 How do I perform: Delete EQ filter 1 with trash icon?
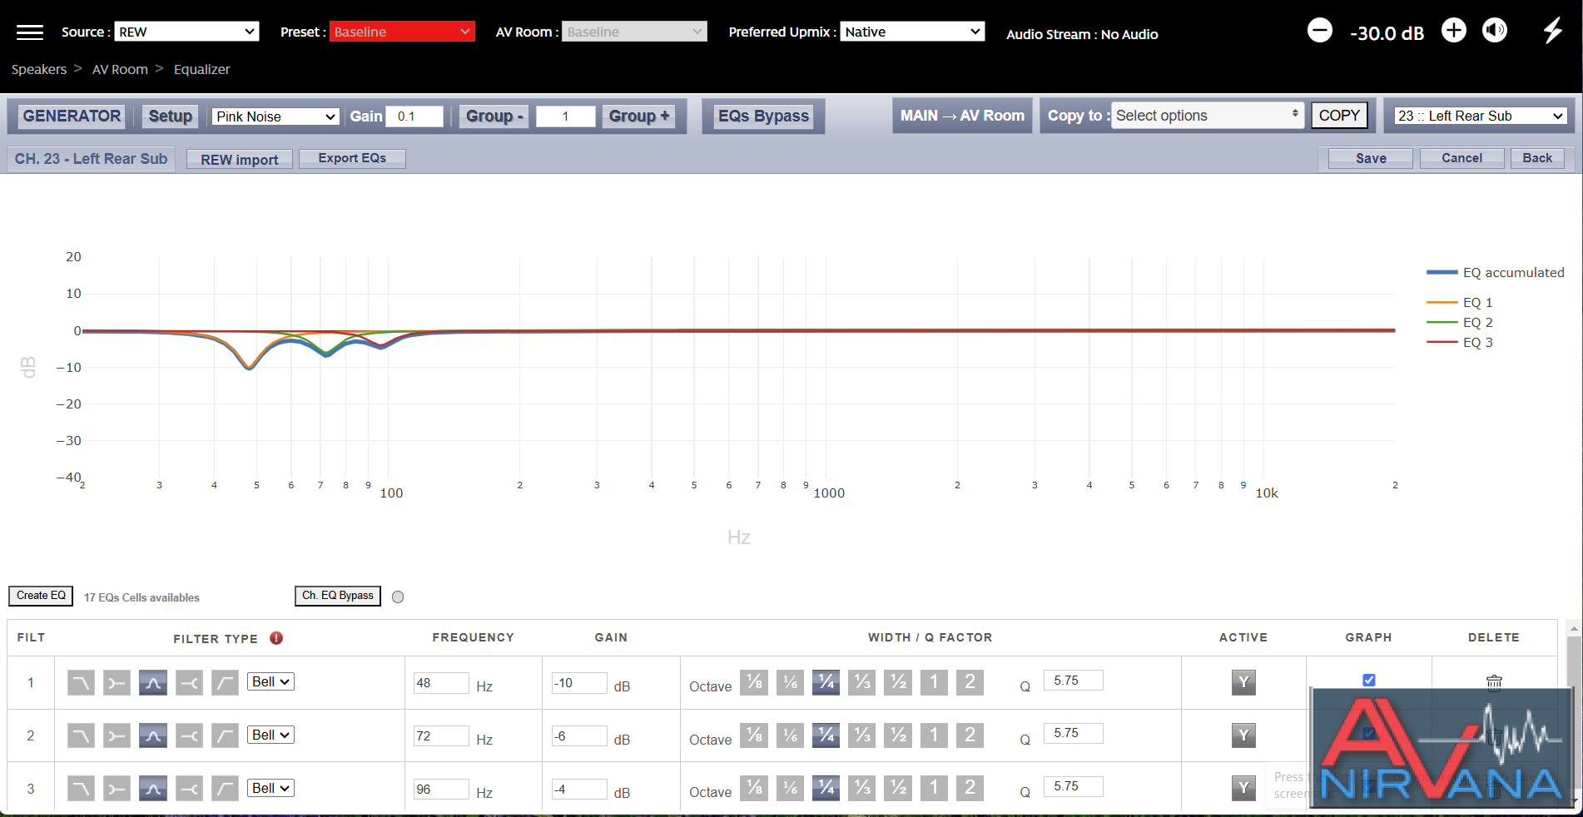(x=1494, y=683)
